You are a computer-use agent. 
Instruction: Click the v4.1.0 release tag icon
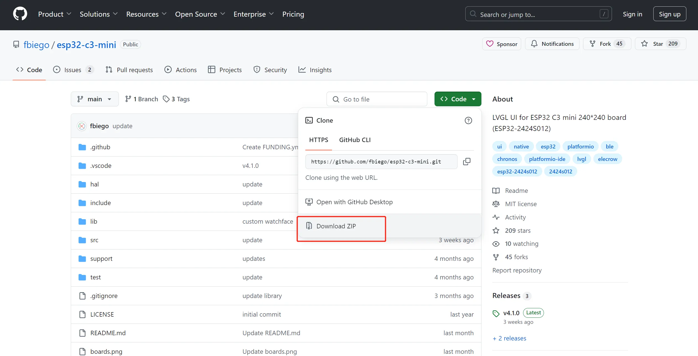[496, 314]
